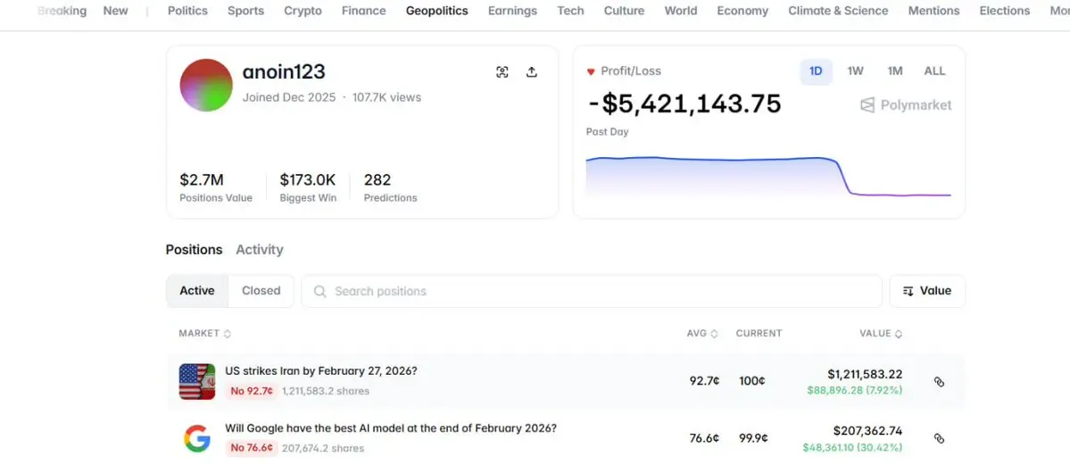This screenshot has width=1070, height=465.
Task: Click the profile scan icon beside anoin123
Action: [502, 72]
